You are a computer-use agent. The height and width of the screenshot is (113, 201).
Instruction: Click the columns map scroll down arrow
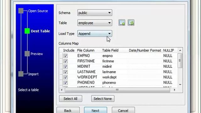click(x=180, y=85)
